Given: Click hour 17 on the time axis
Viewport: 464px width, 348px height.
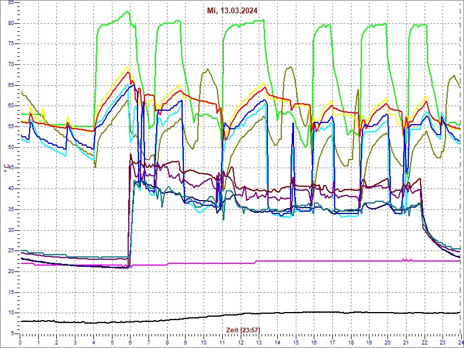Looking at the screenshot, I should tap(332, 342).
